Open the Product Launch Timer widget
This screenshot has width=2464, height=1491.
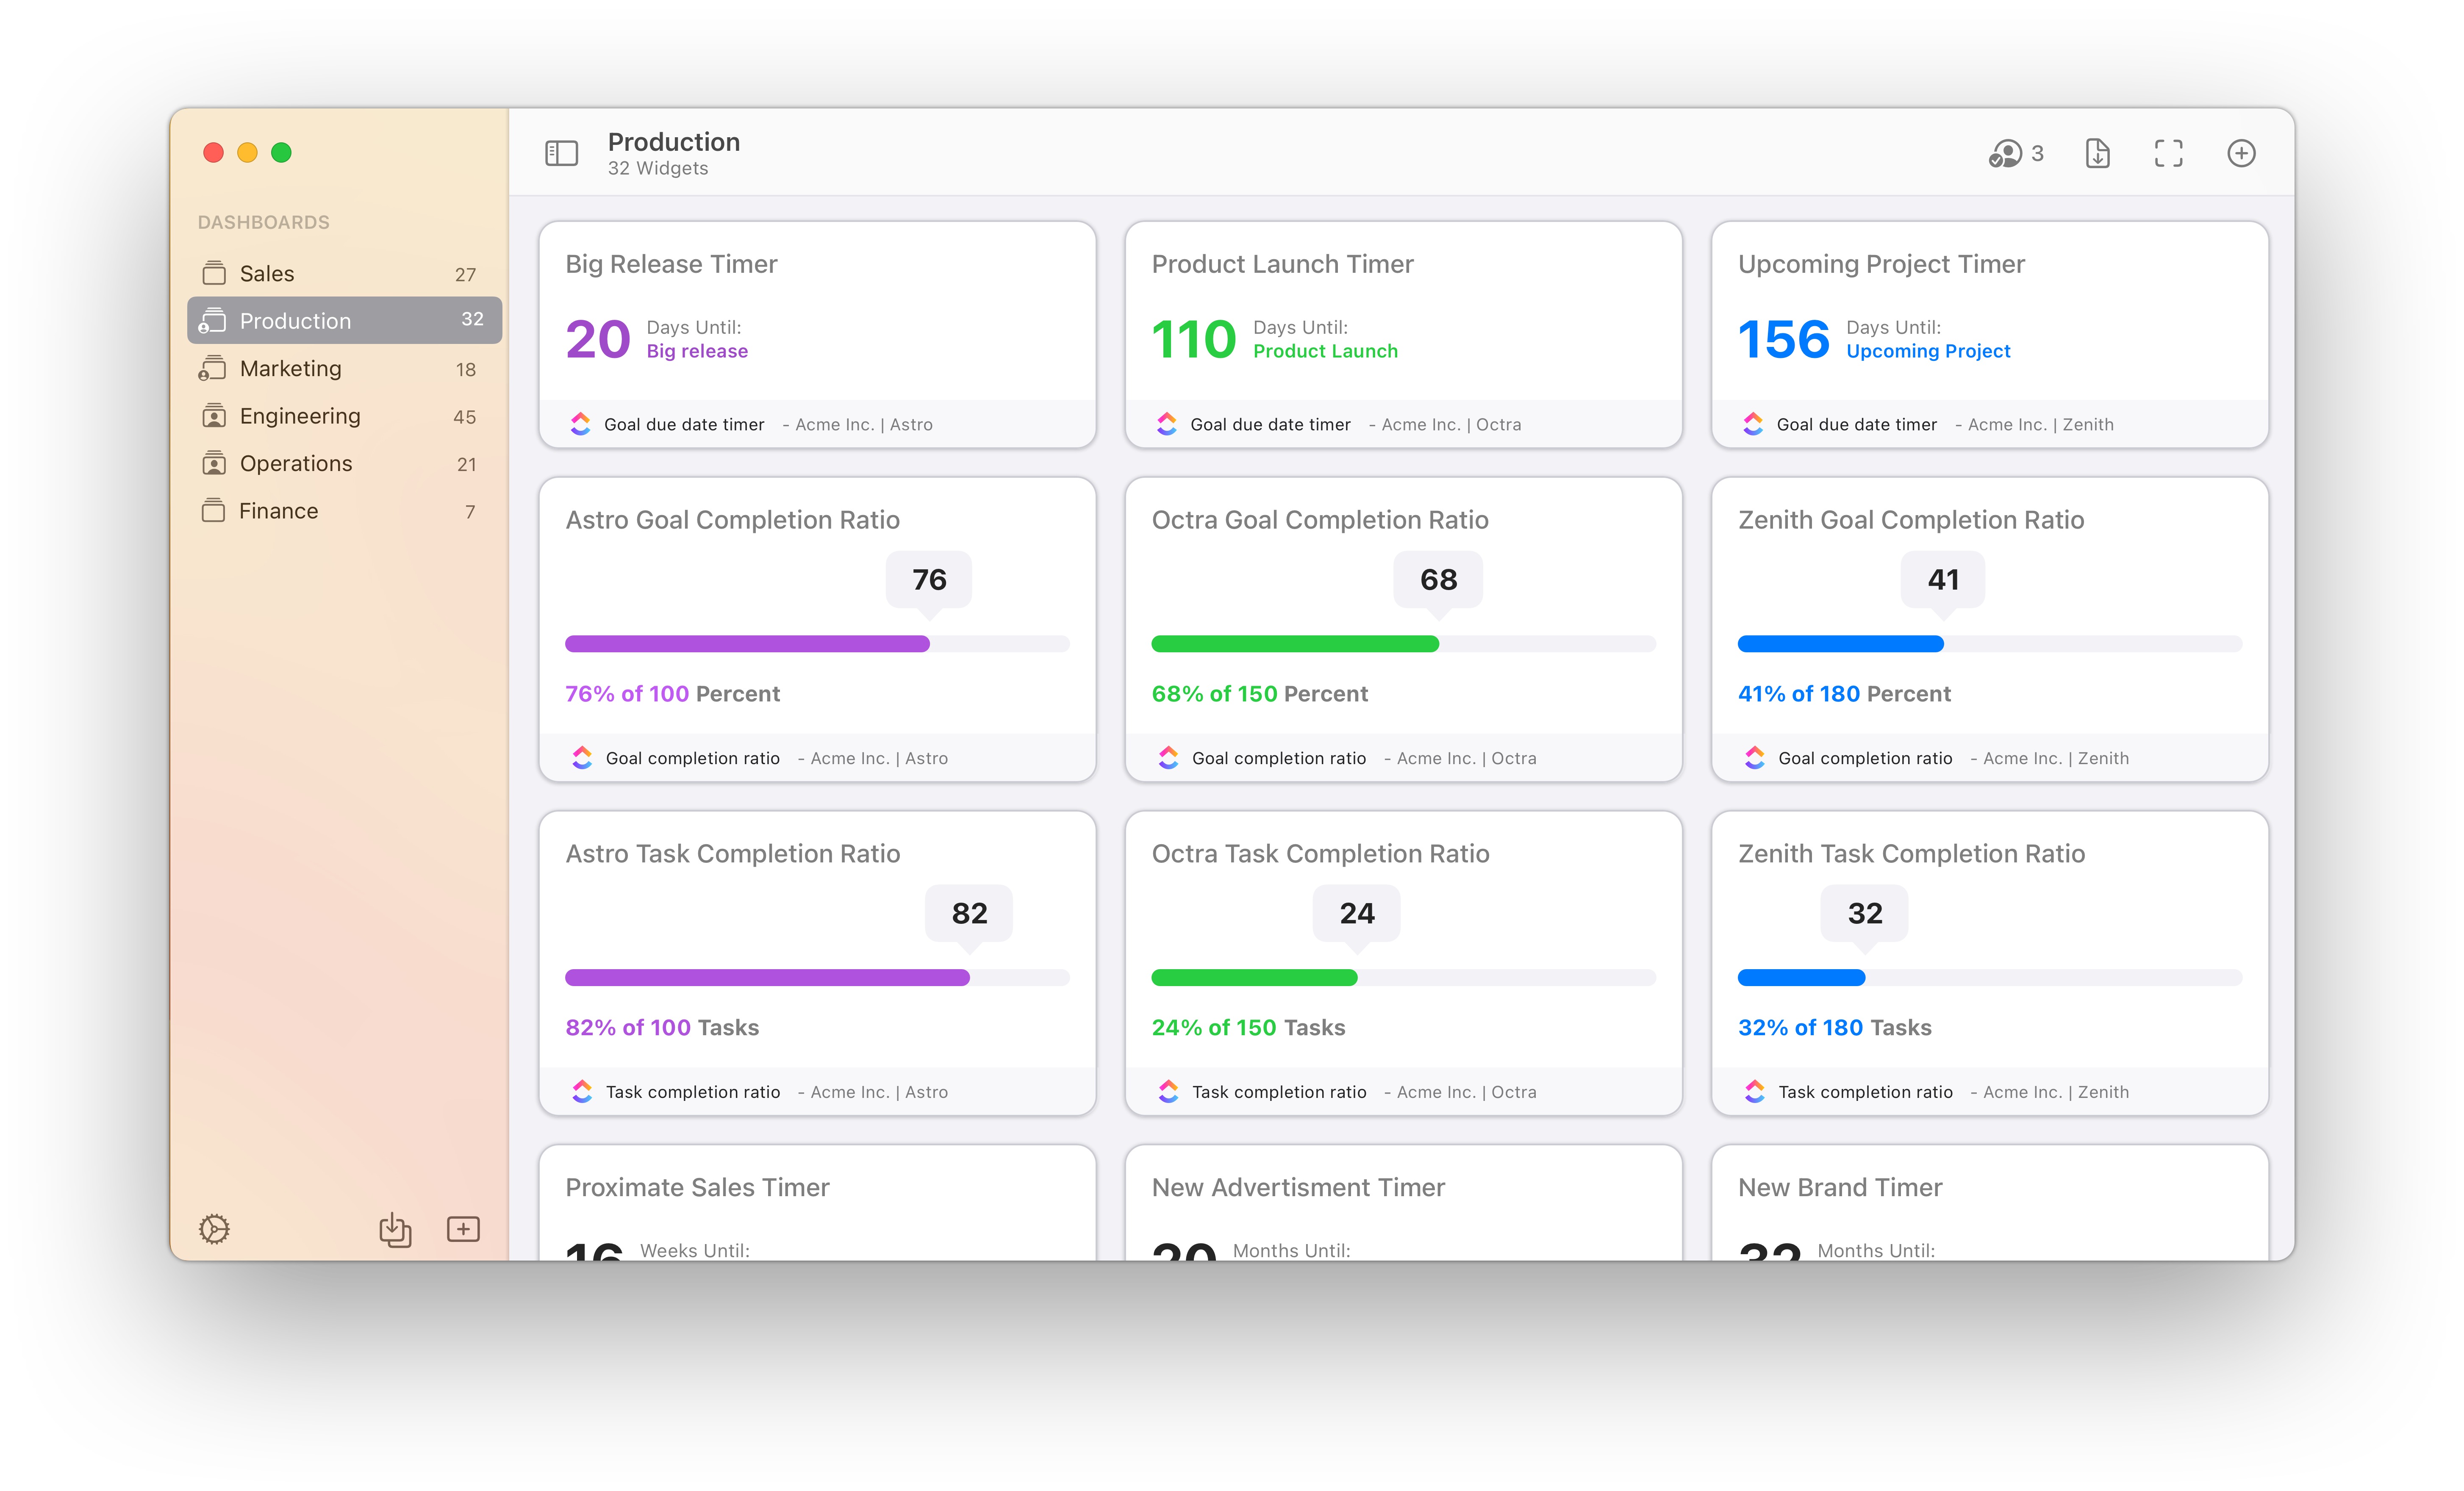[1282, 264]
